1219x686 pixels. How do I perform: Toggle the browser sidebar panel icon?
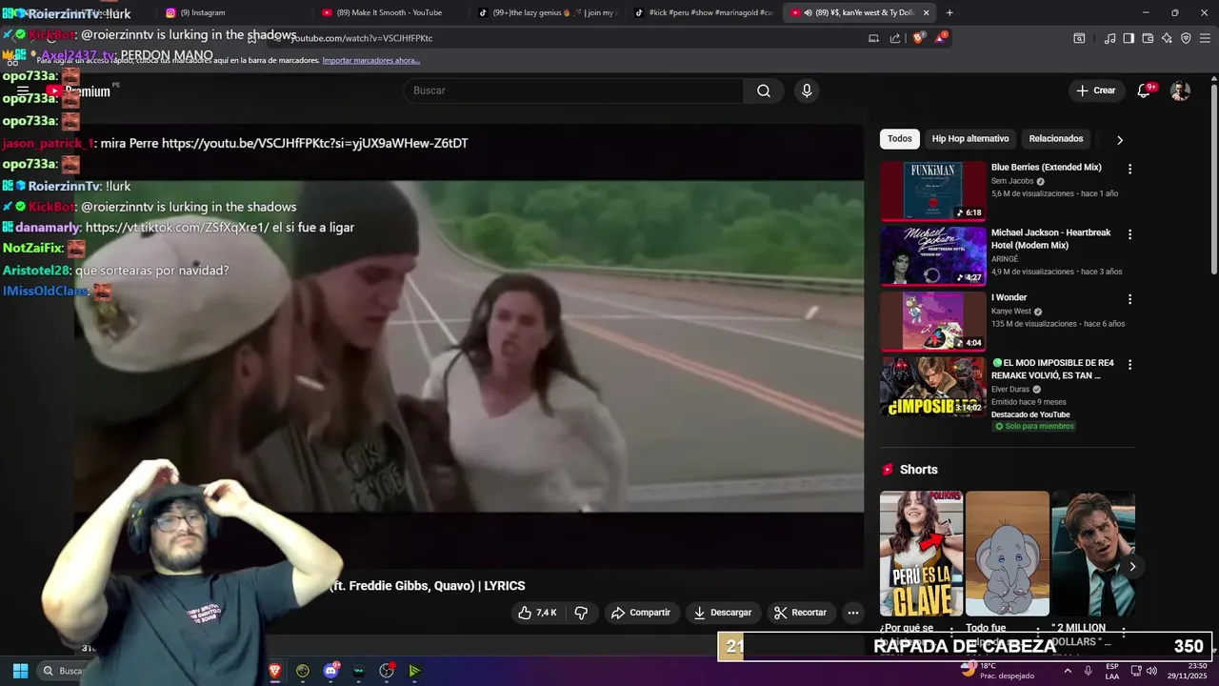coord(1129,38)
